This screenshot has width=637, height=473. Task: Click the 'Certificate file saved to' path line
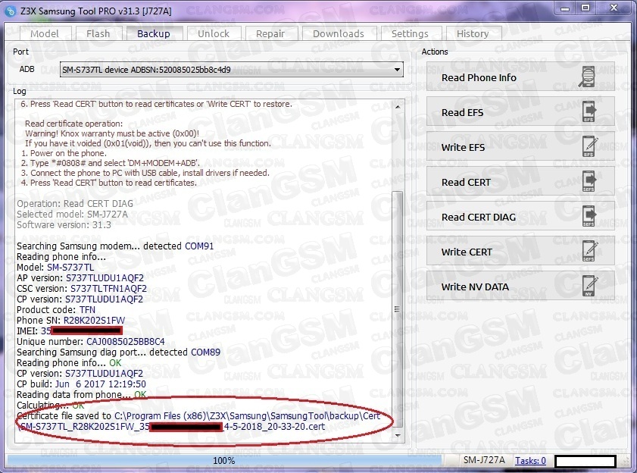click(198, 416)
